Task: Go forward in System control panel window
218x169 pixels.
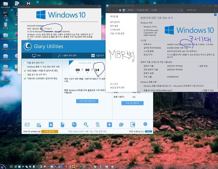Action: [x=113, y=10]
